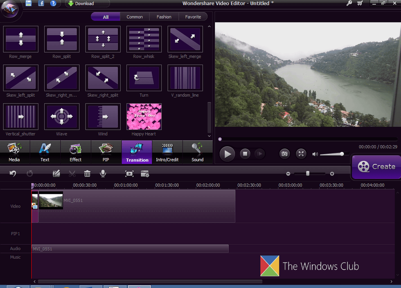Click the undo arrow icon
Viewport: 401px width, 288px height.
pyautogui.click(x=13, y=174)
